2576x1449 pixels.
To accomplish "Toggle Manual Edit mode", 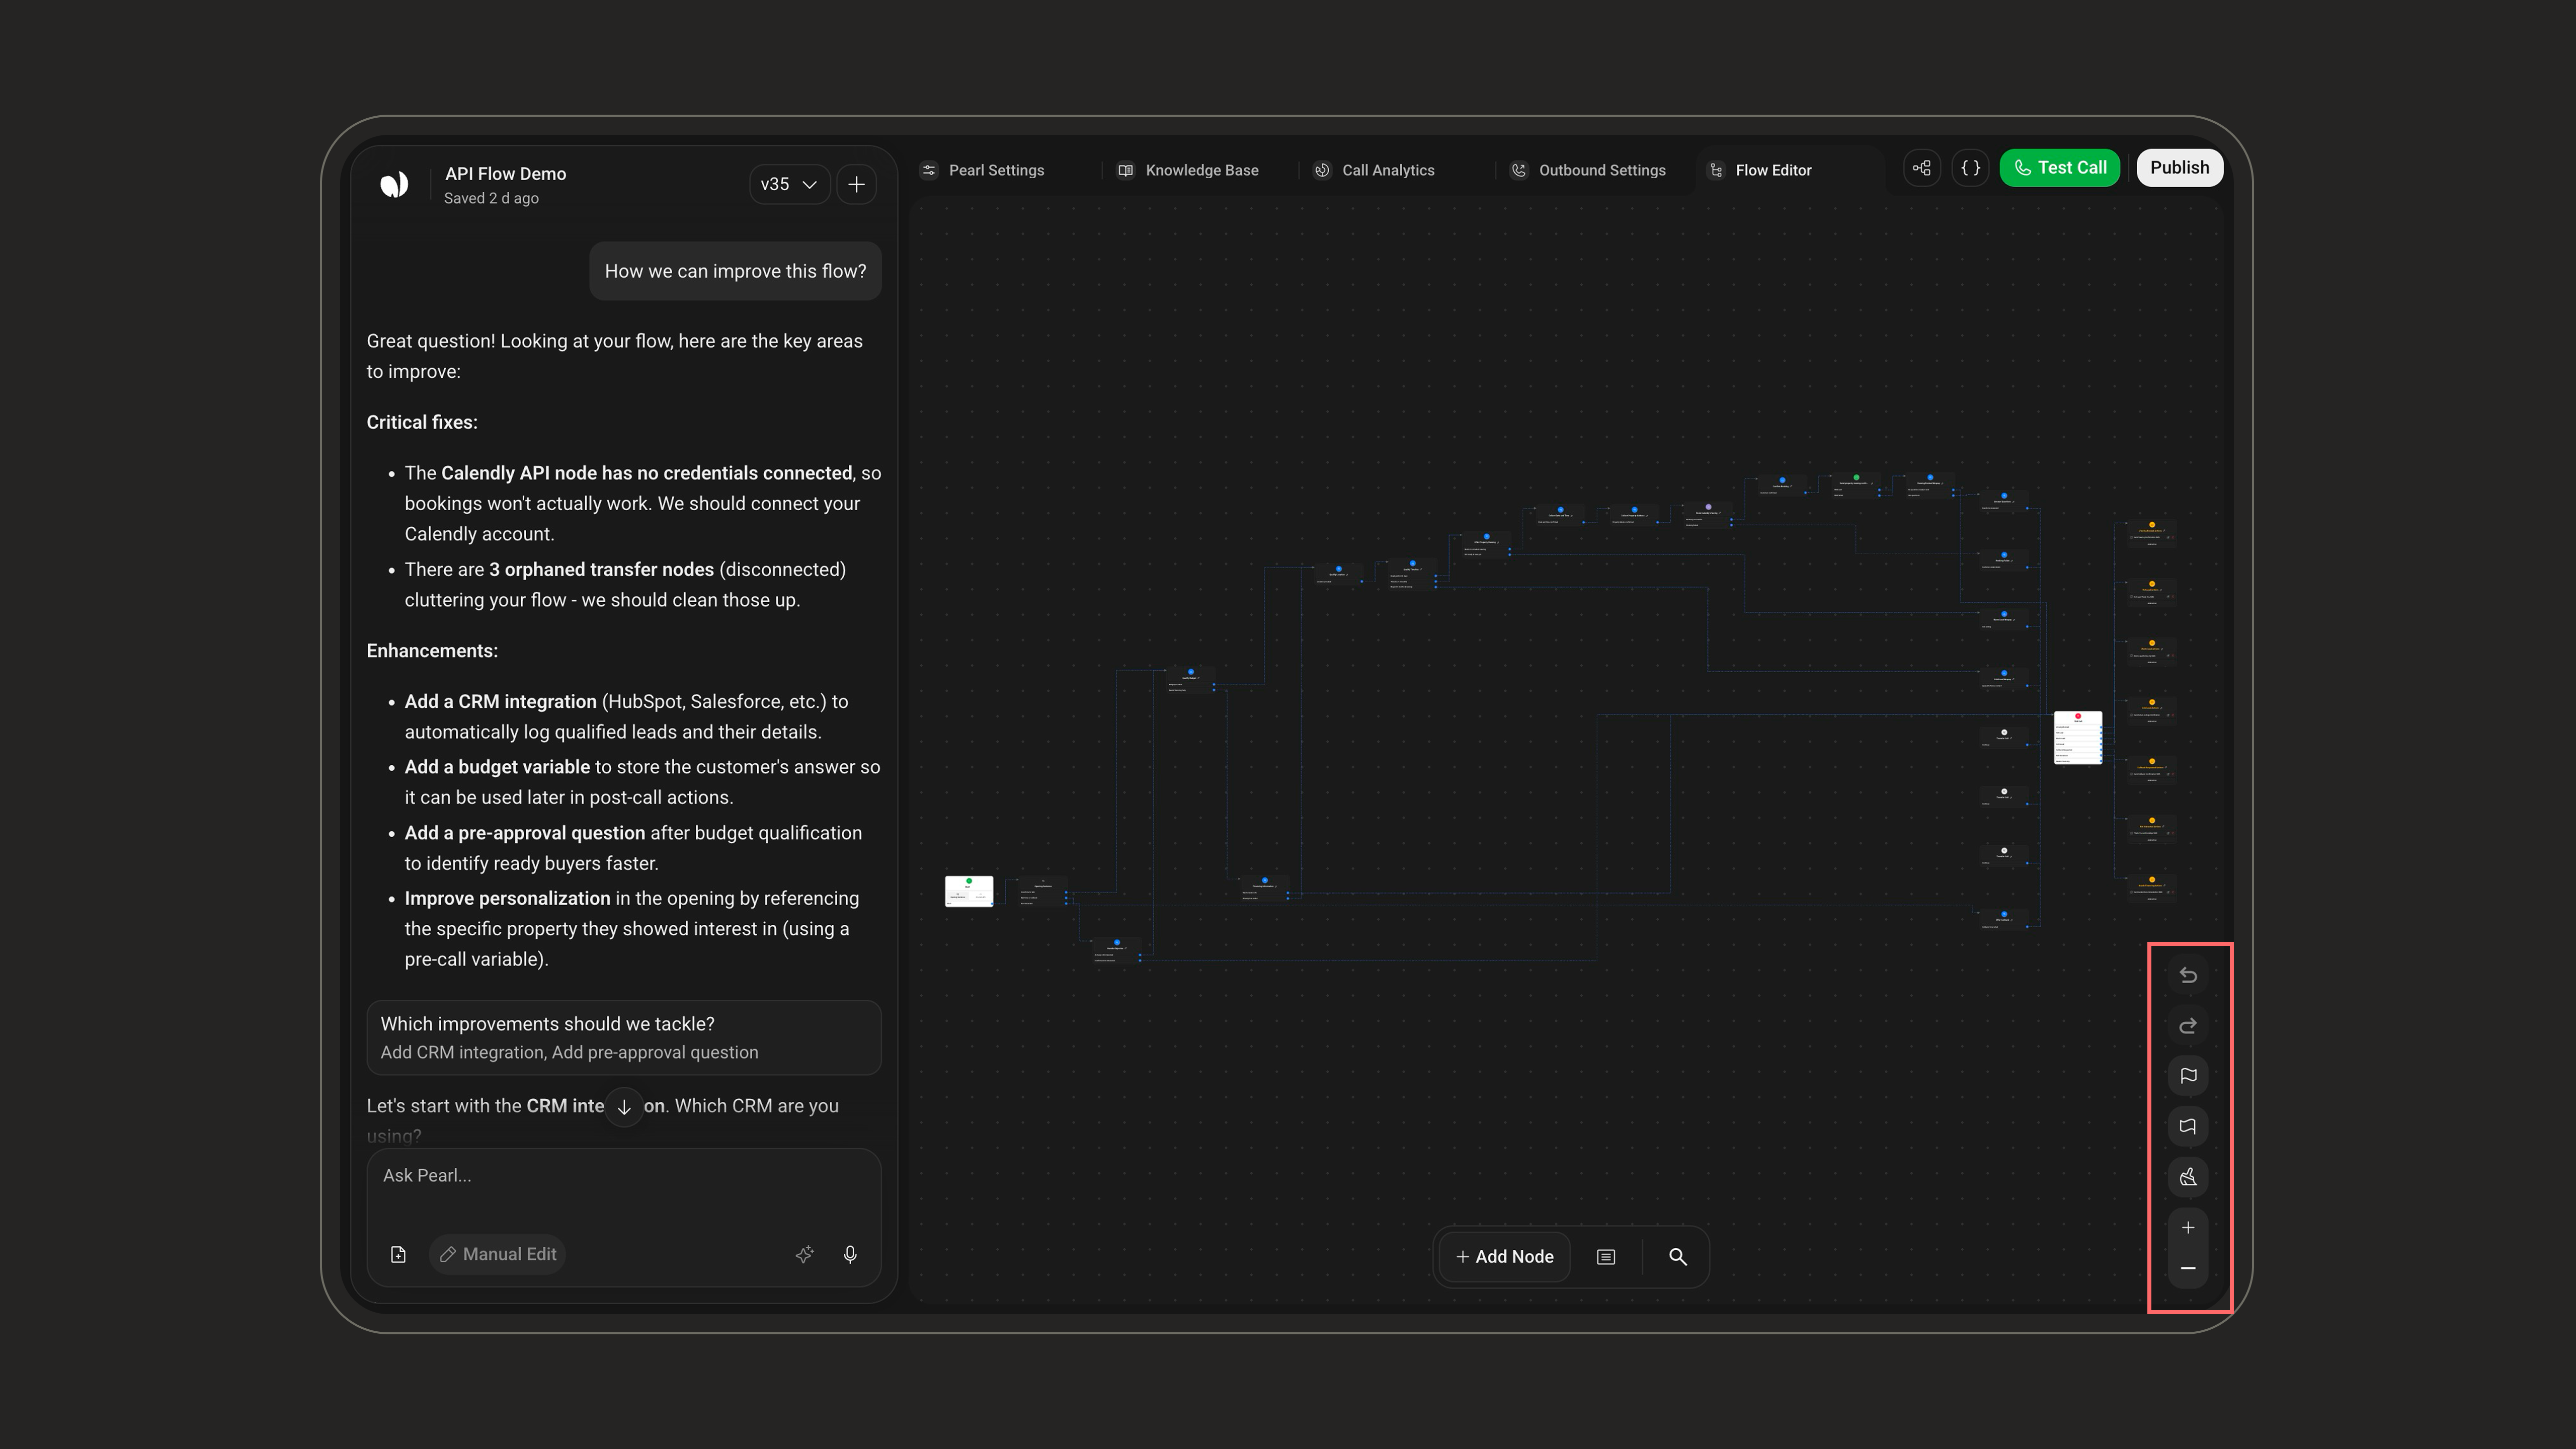I will click(498, 1254).
